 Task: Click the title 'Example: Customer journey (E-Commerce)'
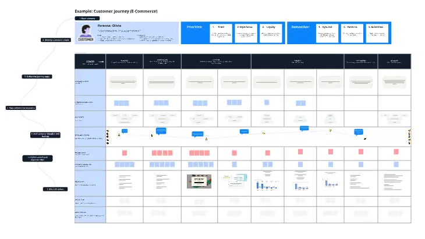[116, 11]
